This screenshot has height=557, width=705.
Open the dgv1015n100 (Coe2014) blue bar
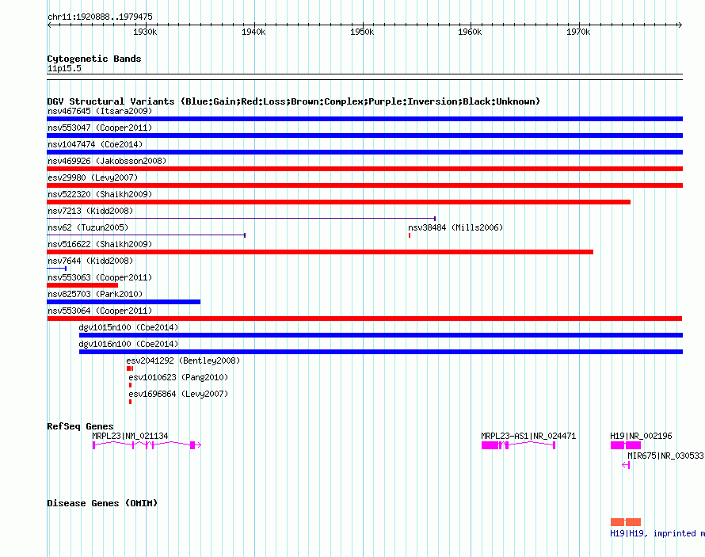[x=381, y=335]
